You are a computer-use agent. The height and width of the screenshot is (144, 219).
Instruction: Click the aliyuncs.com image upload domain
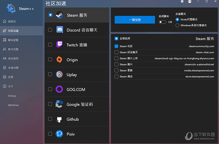[184, 59]
